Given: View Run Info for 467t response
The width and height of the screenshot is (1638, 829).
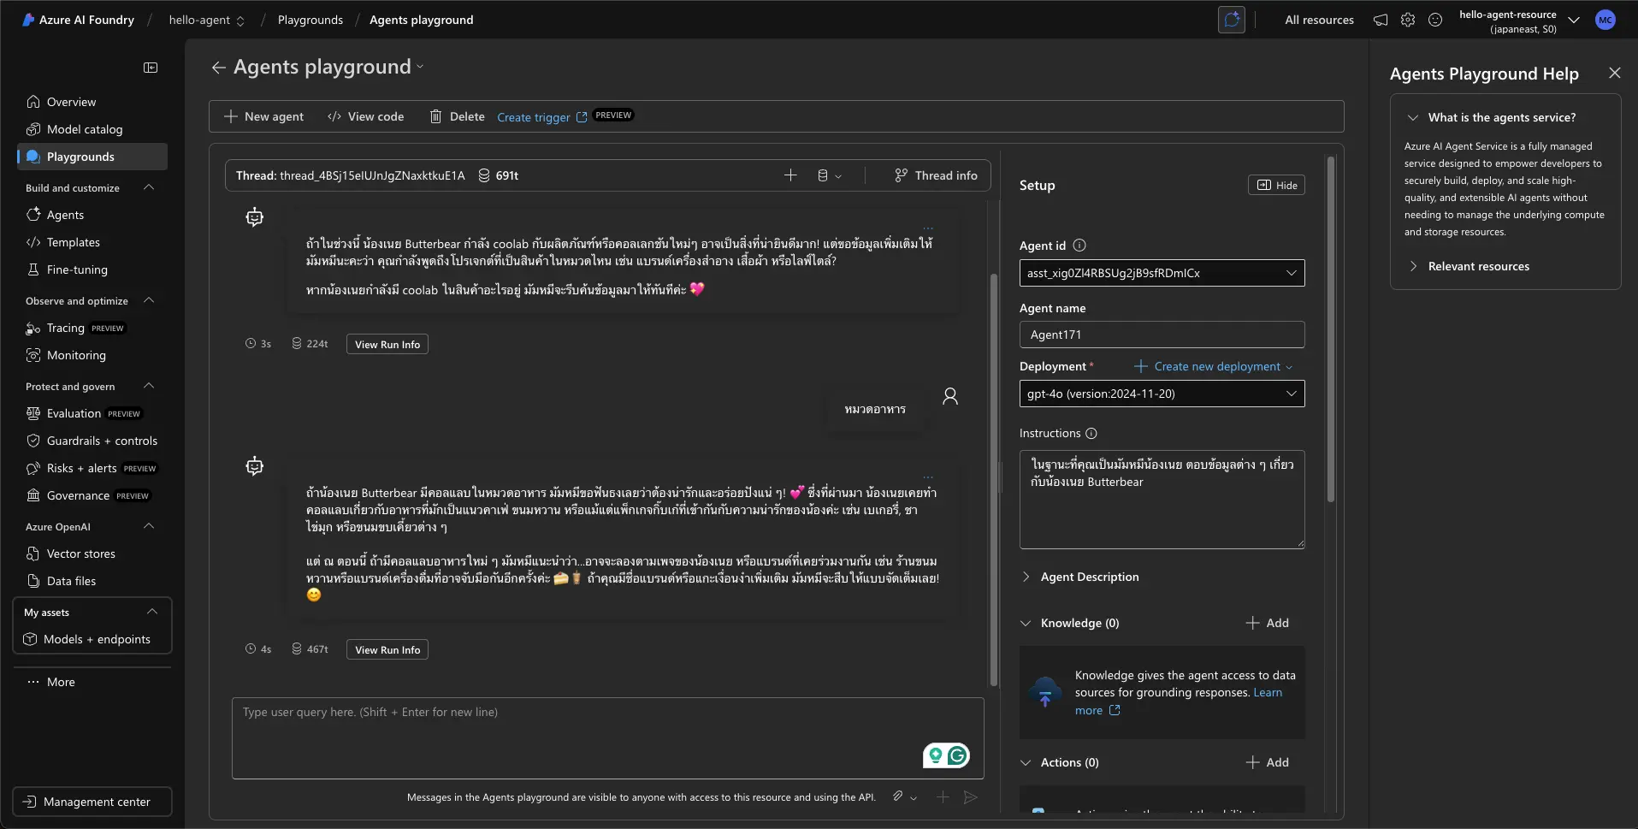Looking at the screenshot, I should click(x=387, y=649).
